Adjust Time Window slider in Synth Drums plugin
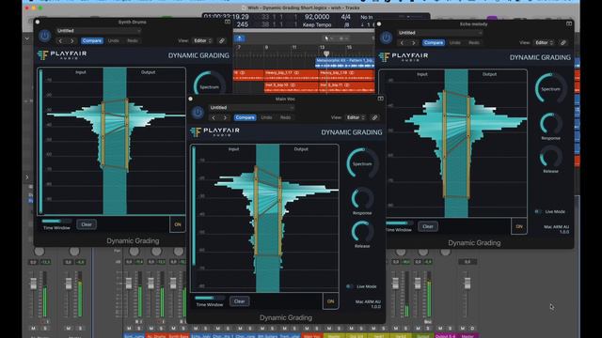 pyautogui.click(x=56, y=222)
